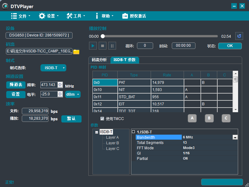Click the loop refresh icon beside 02:54
249x187 pixels.
pos(239,36)
